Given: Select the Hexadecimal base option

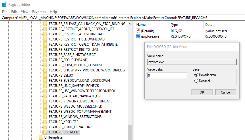Looking at the screenshot, I should [x=196, y=75].
